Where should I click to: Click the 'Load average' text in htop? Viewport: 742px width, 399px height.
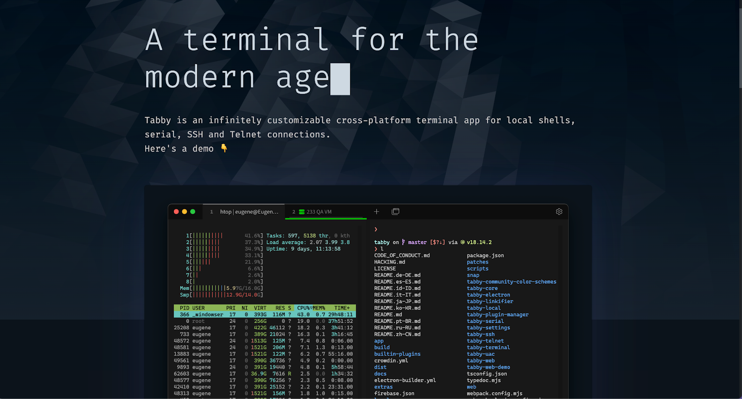pyautogui.click(x=286, y=242)
